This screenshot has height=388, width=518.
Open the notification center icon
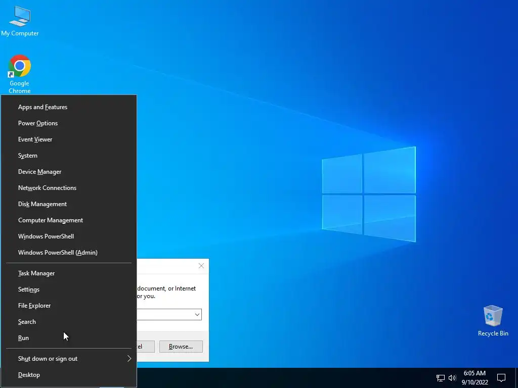pos(501,378)
